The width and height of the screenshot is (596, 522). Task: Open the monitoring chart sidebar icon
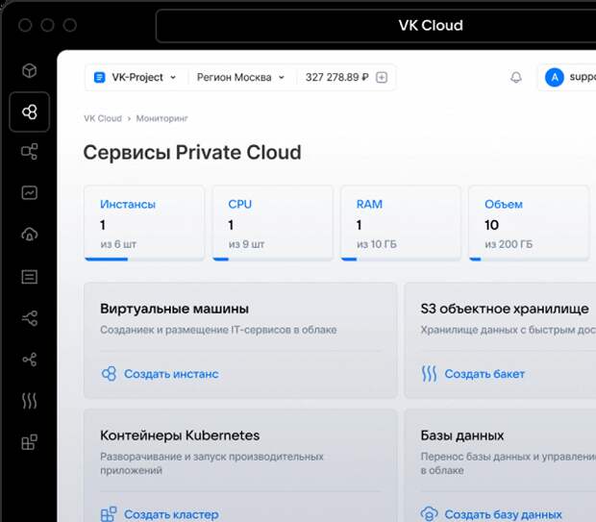pyautogui.click(x=29, y=193)
